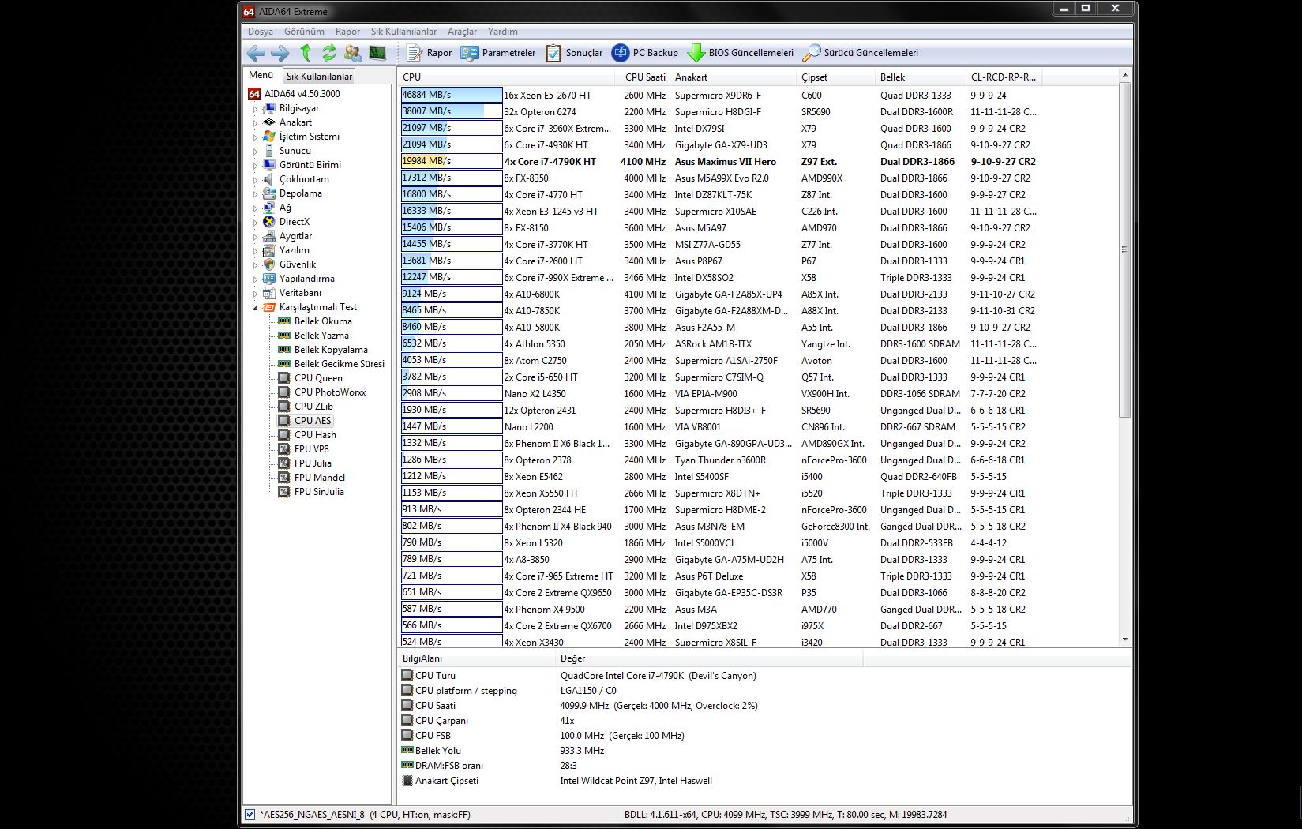
Task: Select Bilgisayar in the tree
Action: point(299,108)
